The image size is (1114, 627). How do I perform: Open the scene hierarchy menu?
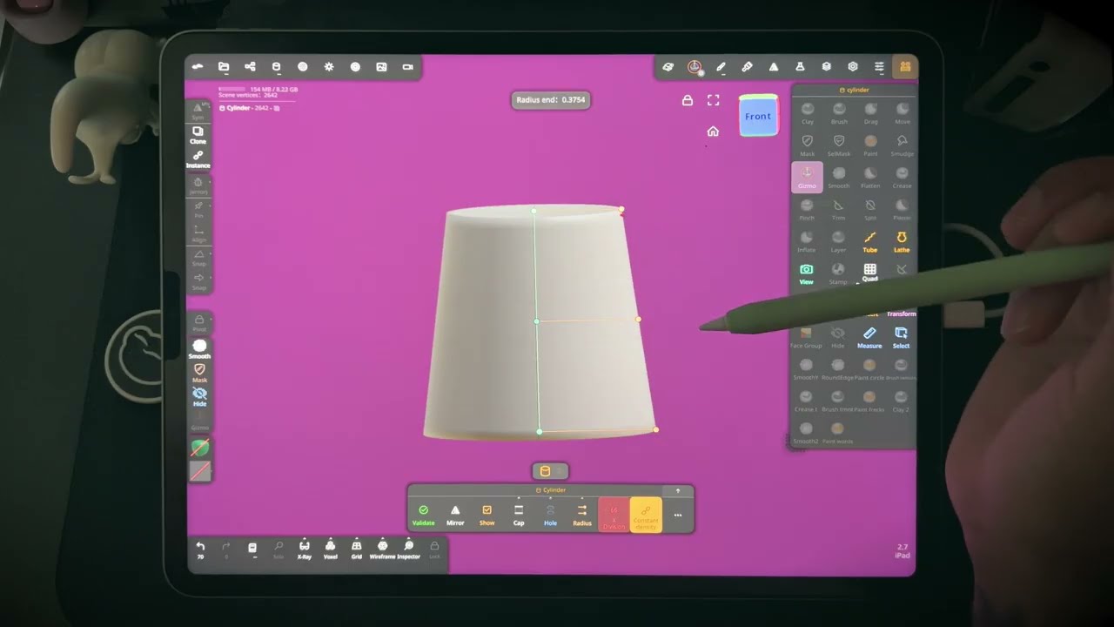[250, 67]
